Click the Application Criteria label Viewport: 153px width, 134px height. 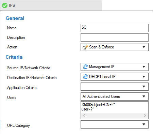pos(22,88)
